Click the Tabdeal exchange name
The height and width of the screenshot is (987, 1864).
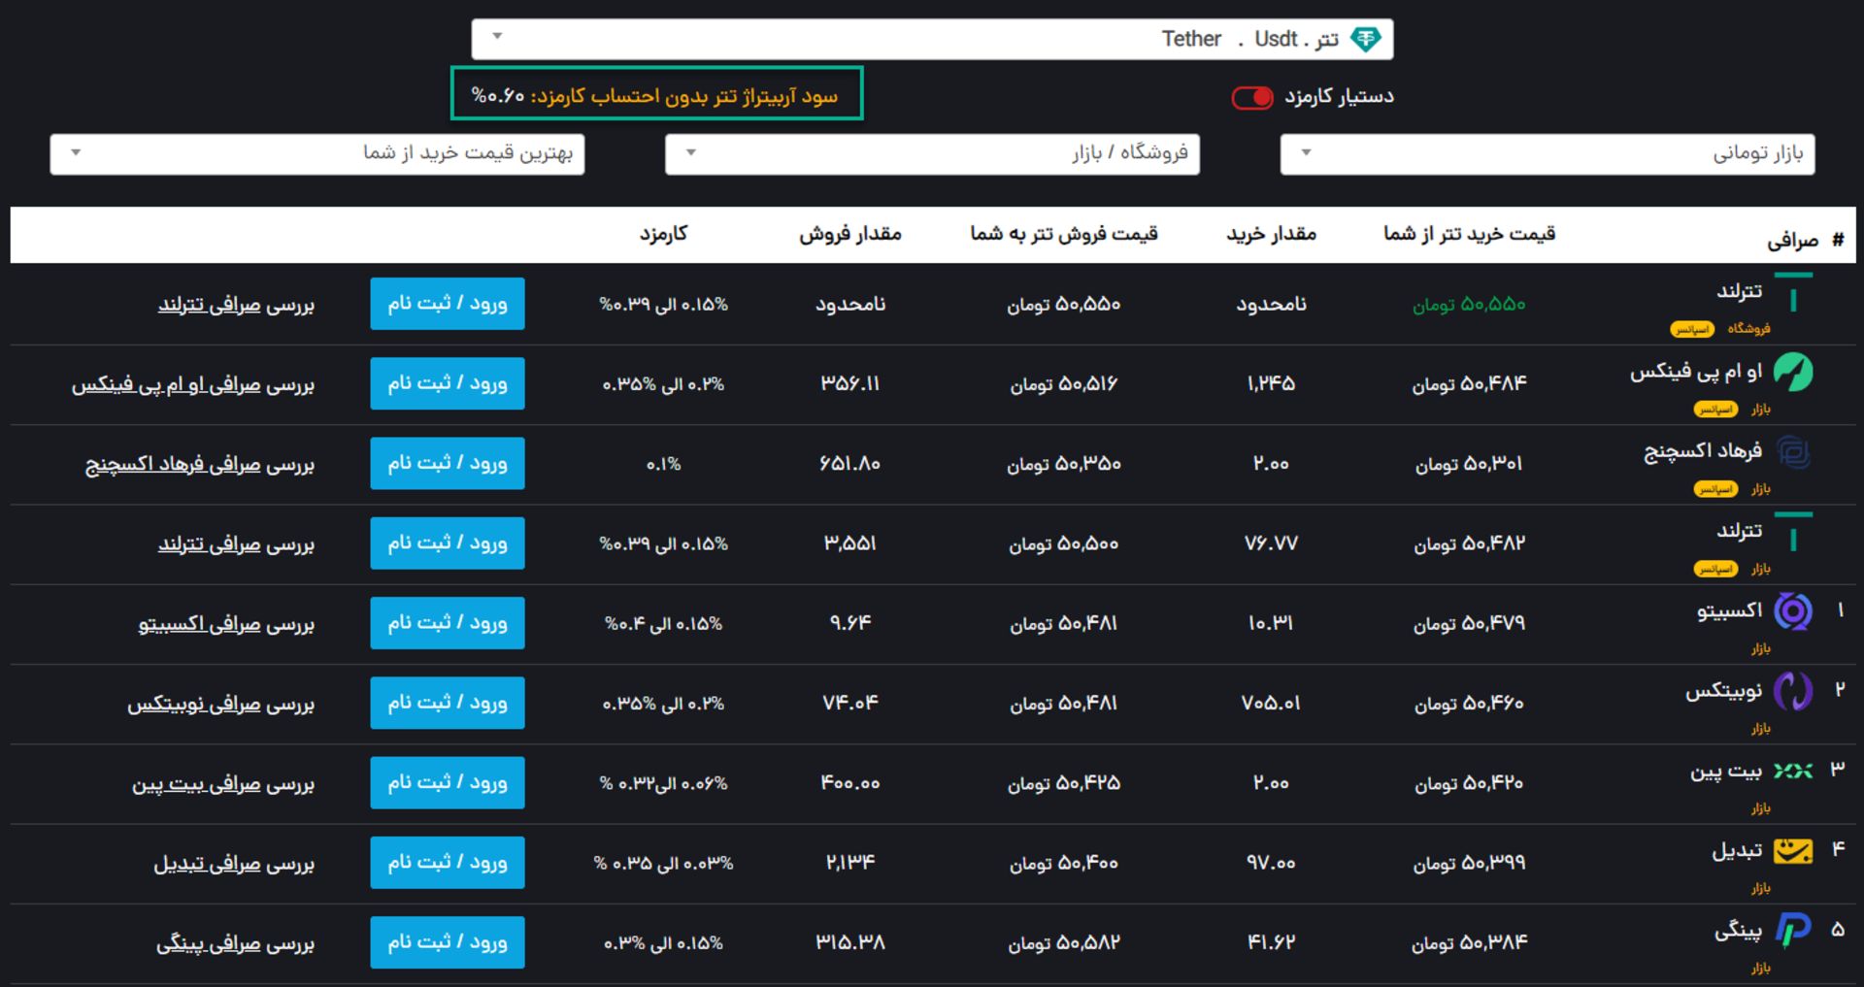[x=1737, y=850]
